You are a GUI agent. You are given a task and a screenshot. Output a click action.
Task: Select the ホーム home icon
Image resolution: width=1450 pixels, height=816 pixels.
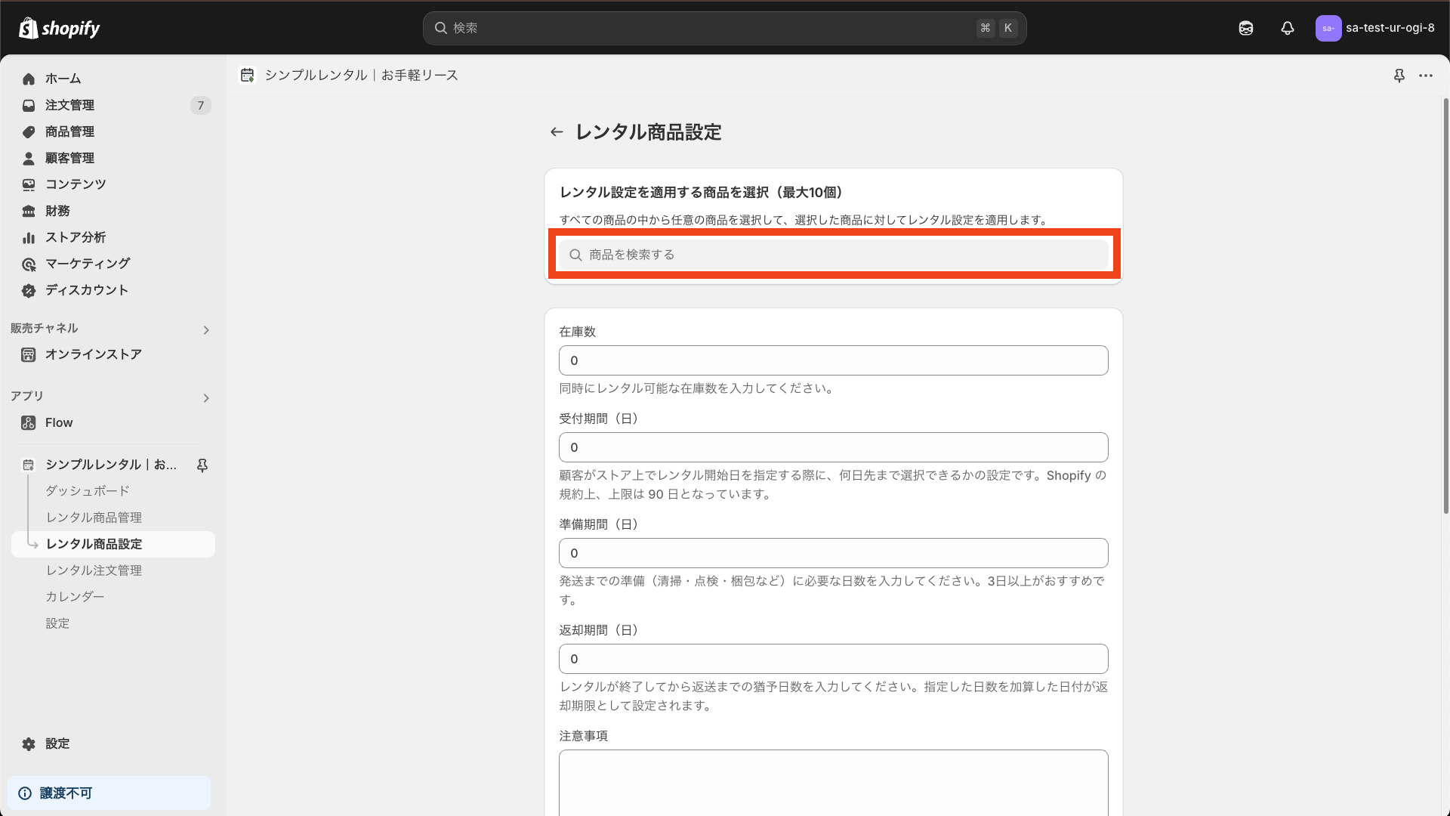pyautogui.click(x=28, y=79)
